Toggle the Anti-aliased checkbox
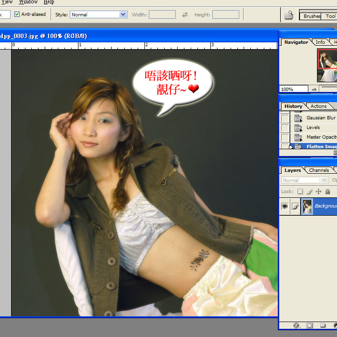The image size is (337, 337). point(17,14)
